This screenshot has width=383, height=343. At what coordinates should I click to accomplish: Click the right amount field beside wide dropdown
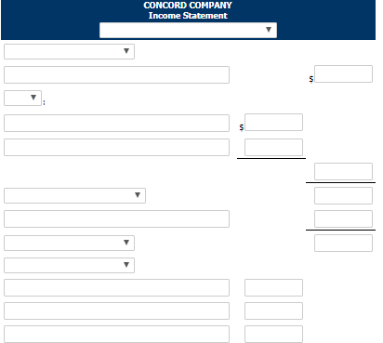point(343,195)
